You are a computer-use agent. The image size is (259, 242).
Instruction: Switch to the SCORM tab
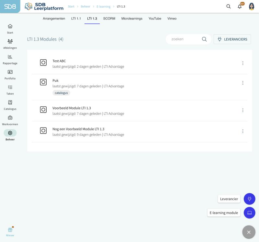[x=109, y=18]
